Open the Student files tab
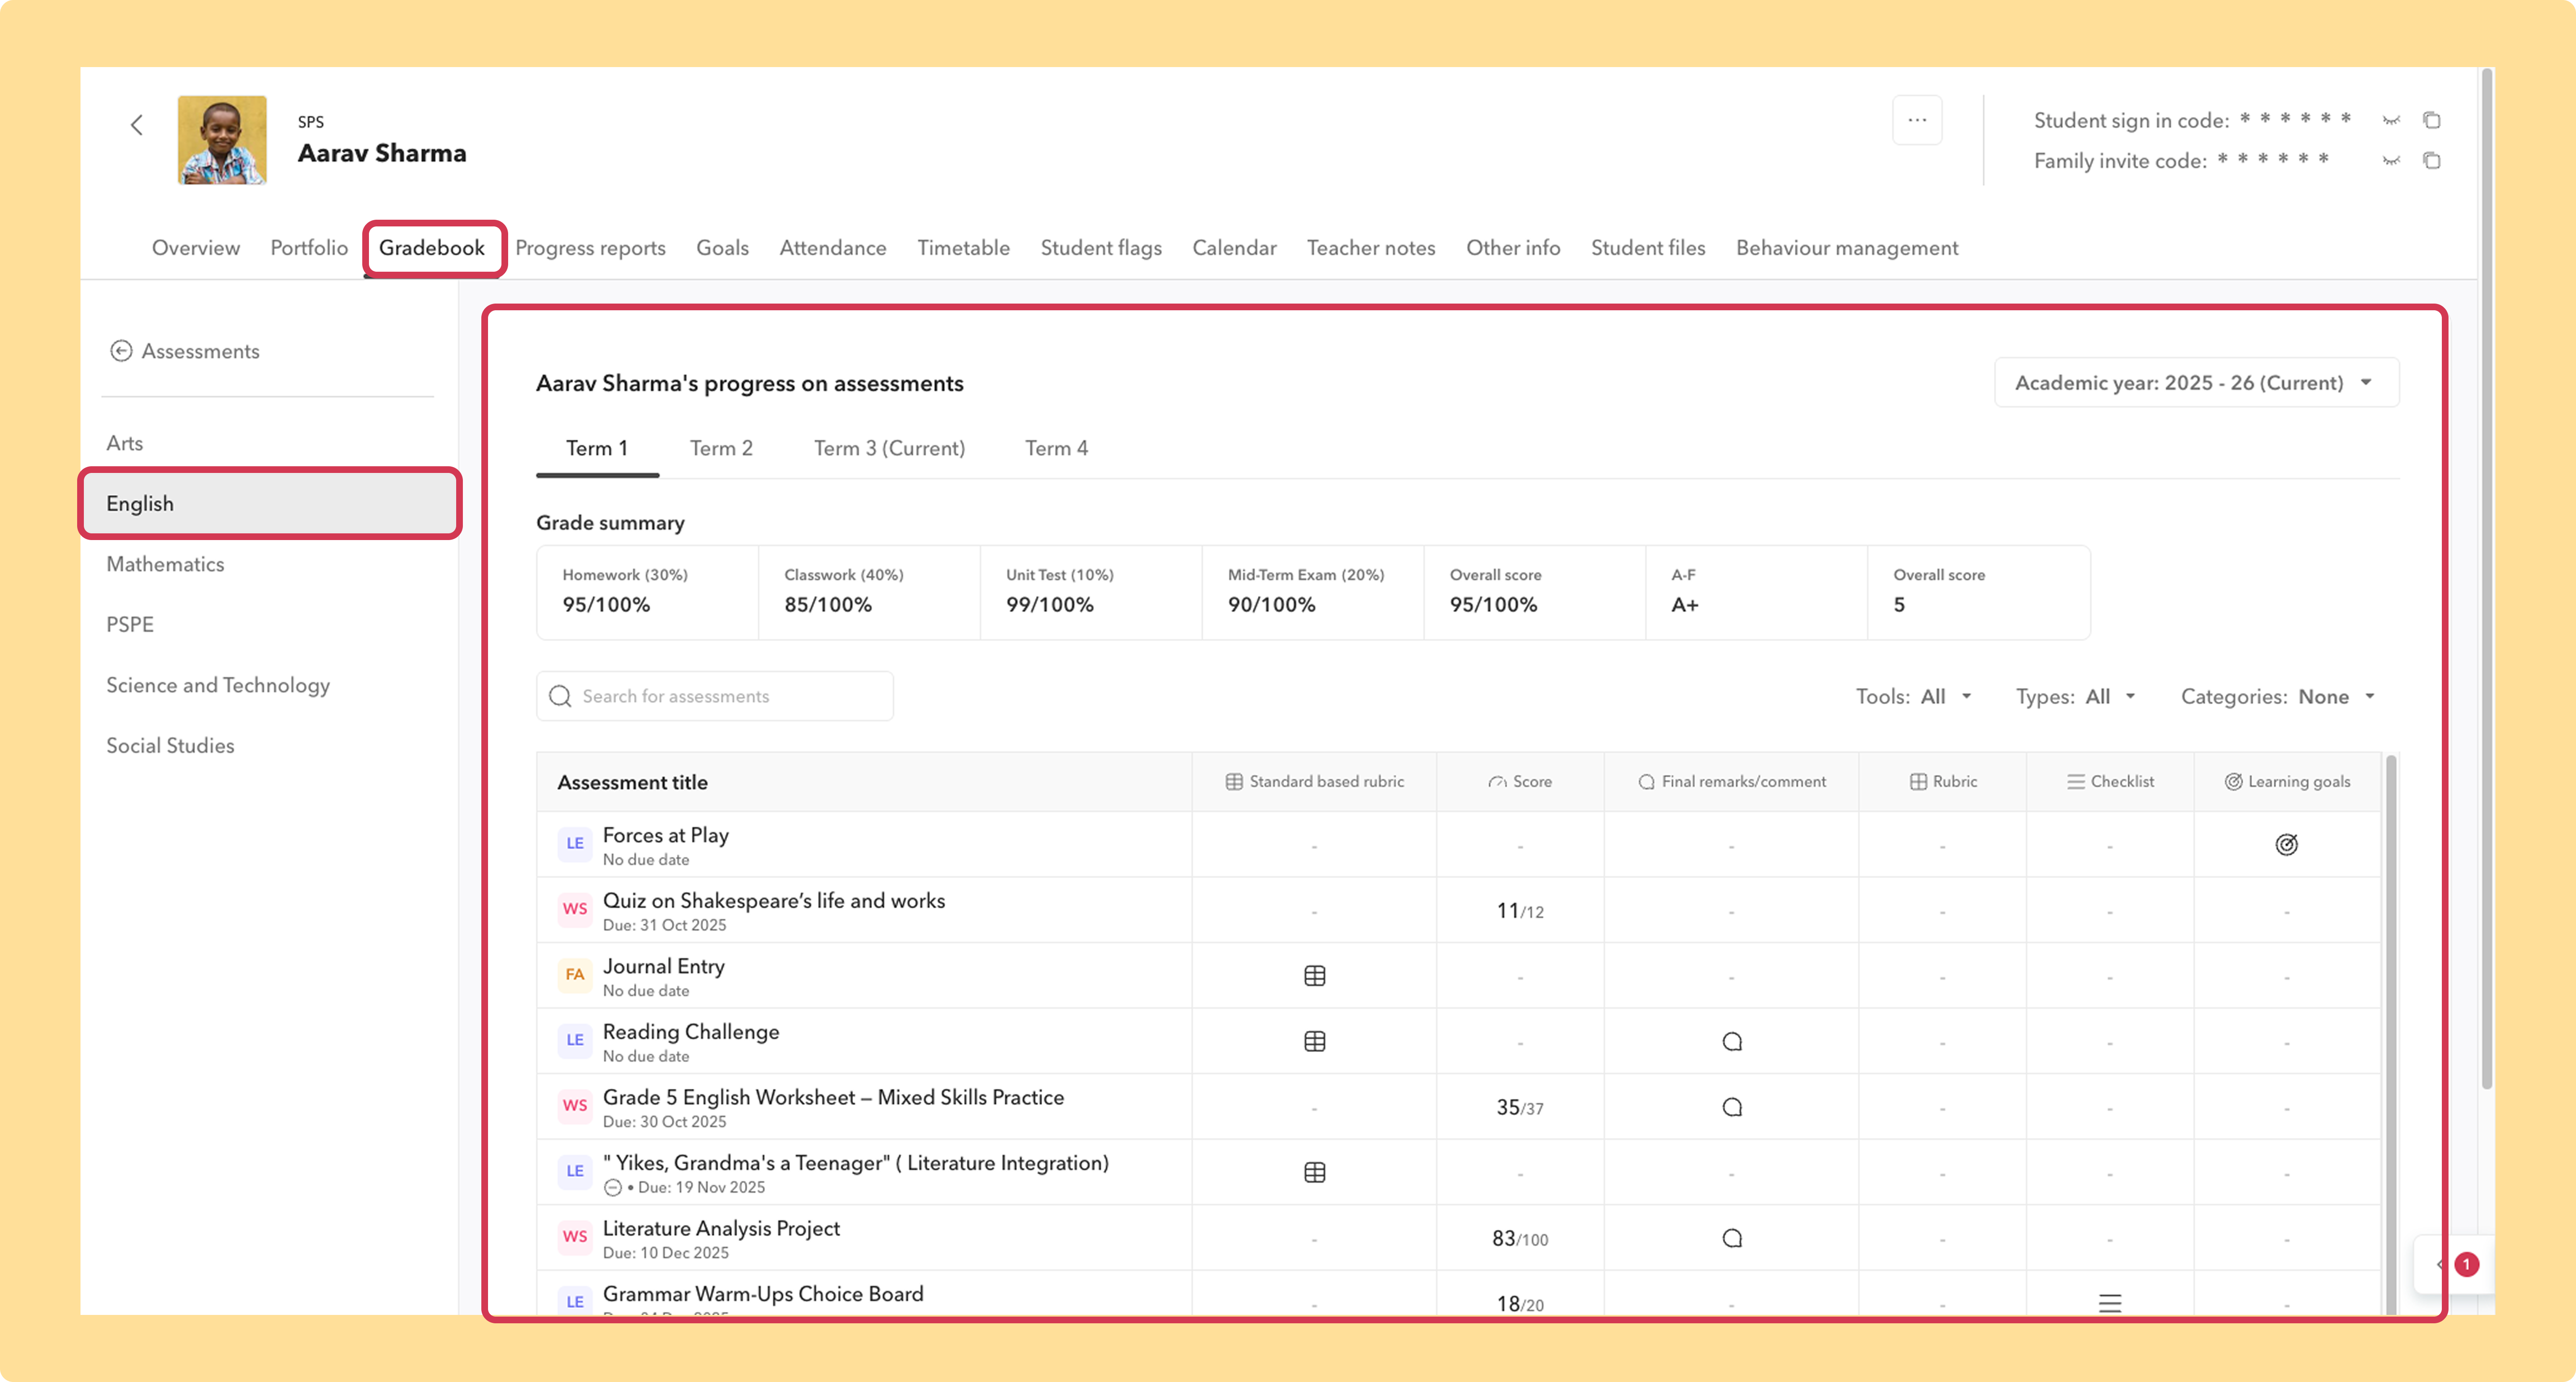 (x=1648, y=248)
